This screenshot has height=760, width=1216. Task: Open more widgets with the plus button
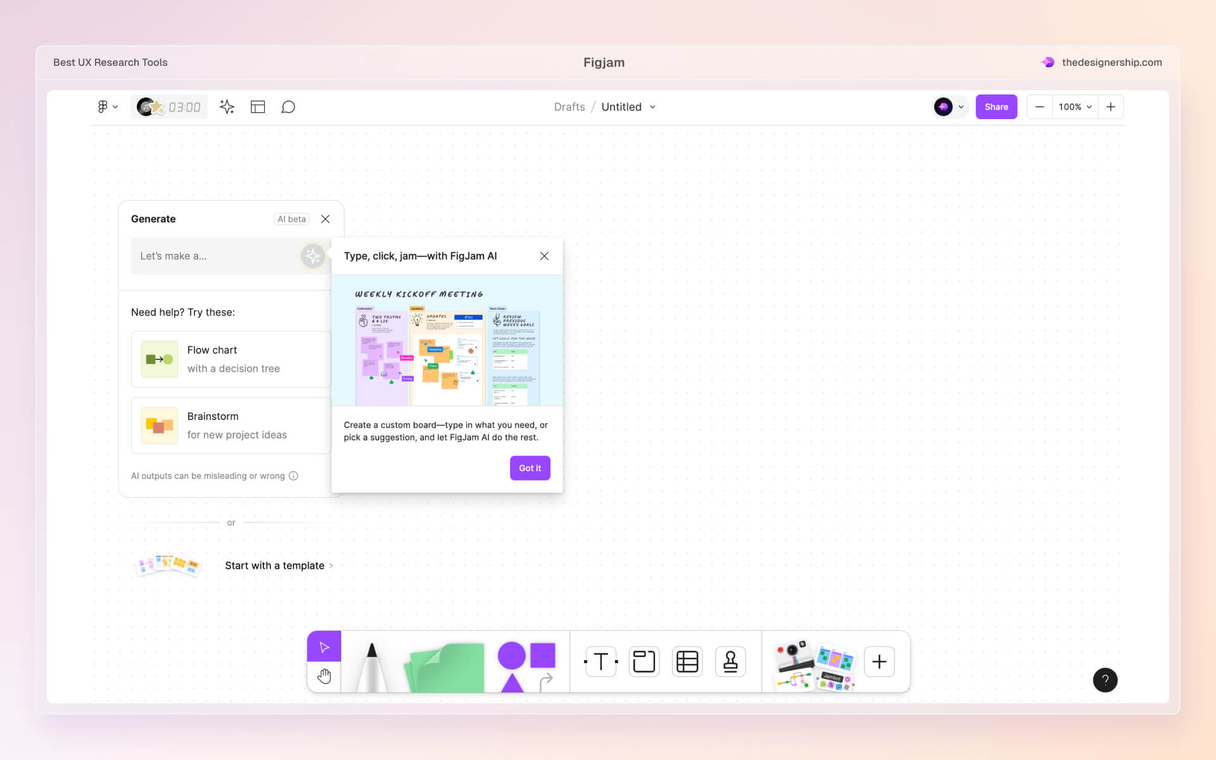tap(879, 661)
